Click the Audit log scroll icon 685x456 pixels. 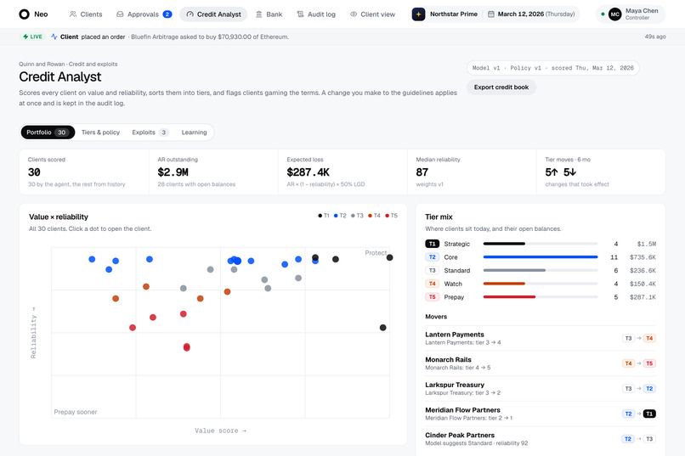coord(300,14)
